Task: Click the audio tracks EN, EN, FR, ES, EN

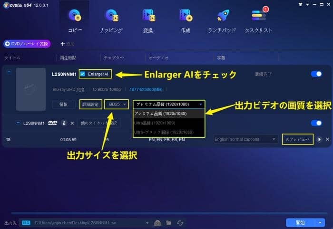Action: coord(166,140)
